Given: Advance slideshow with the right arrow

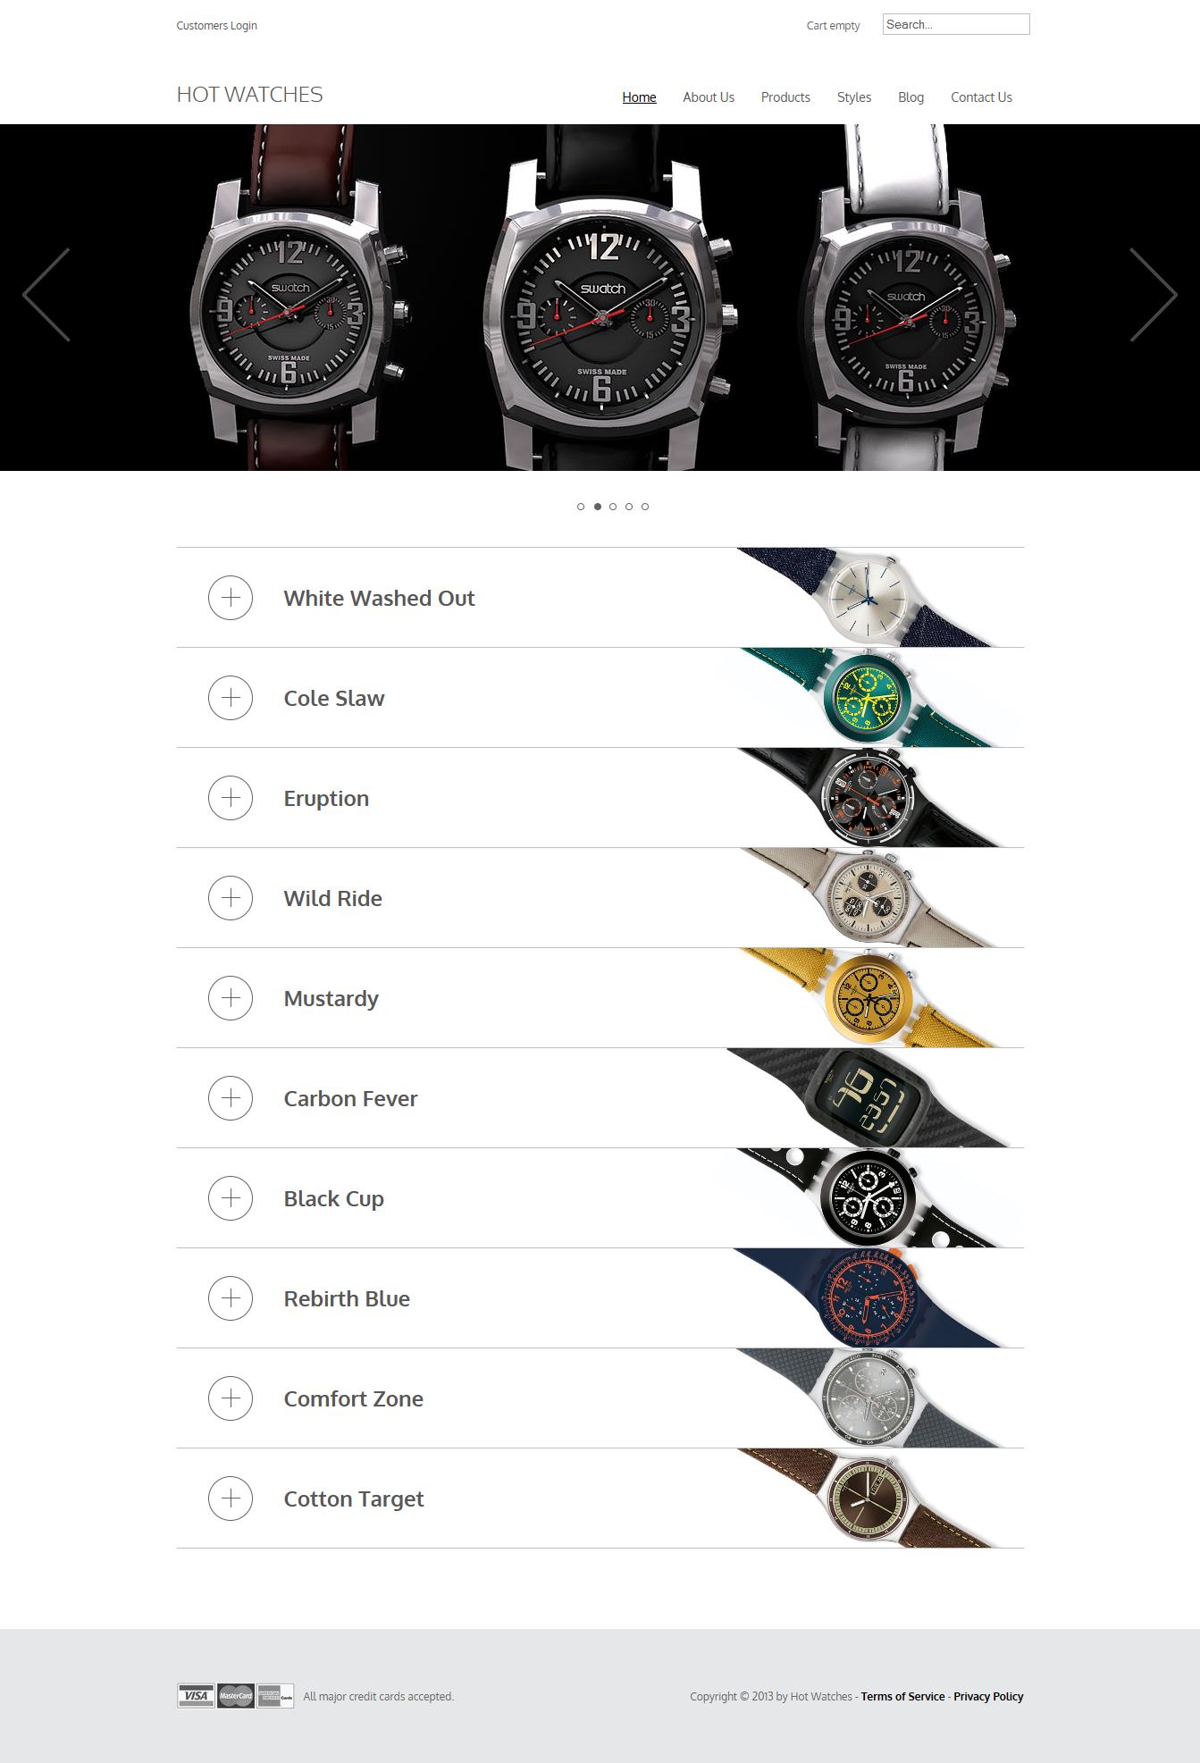Looking at the screenshot, I should click(1154, 295).
